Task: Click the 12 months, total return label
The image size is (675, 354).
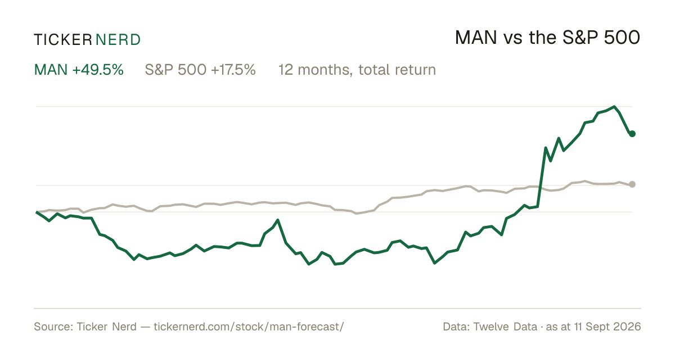Action: [357, 70]
